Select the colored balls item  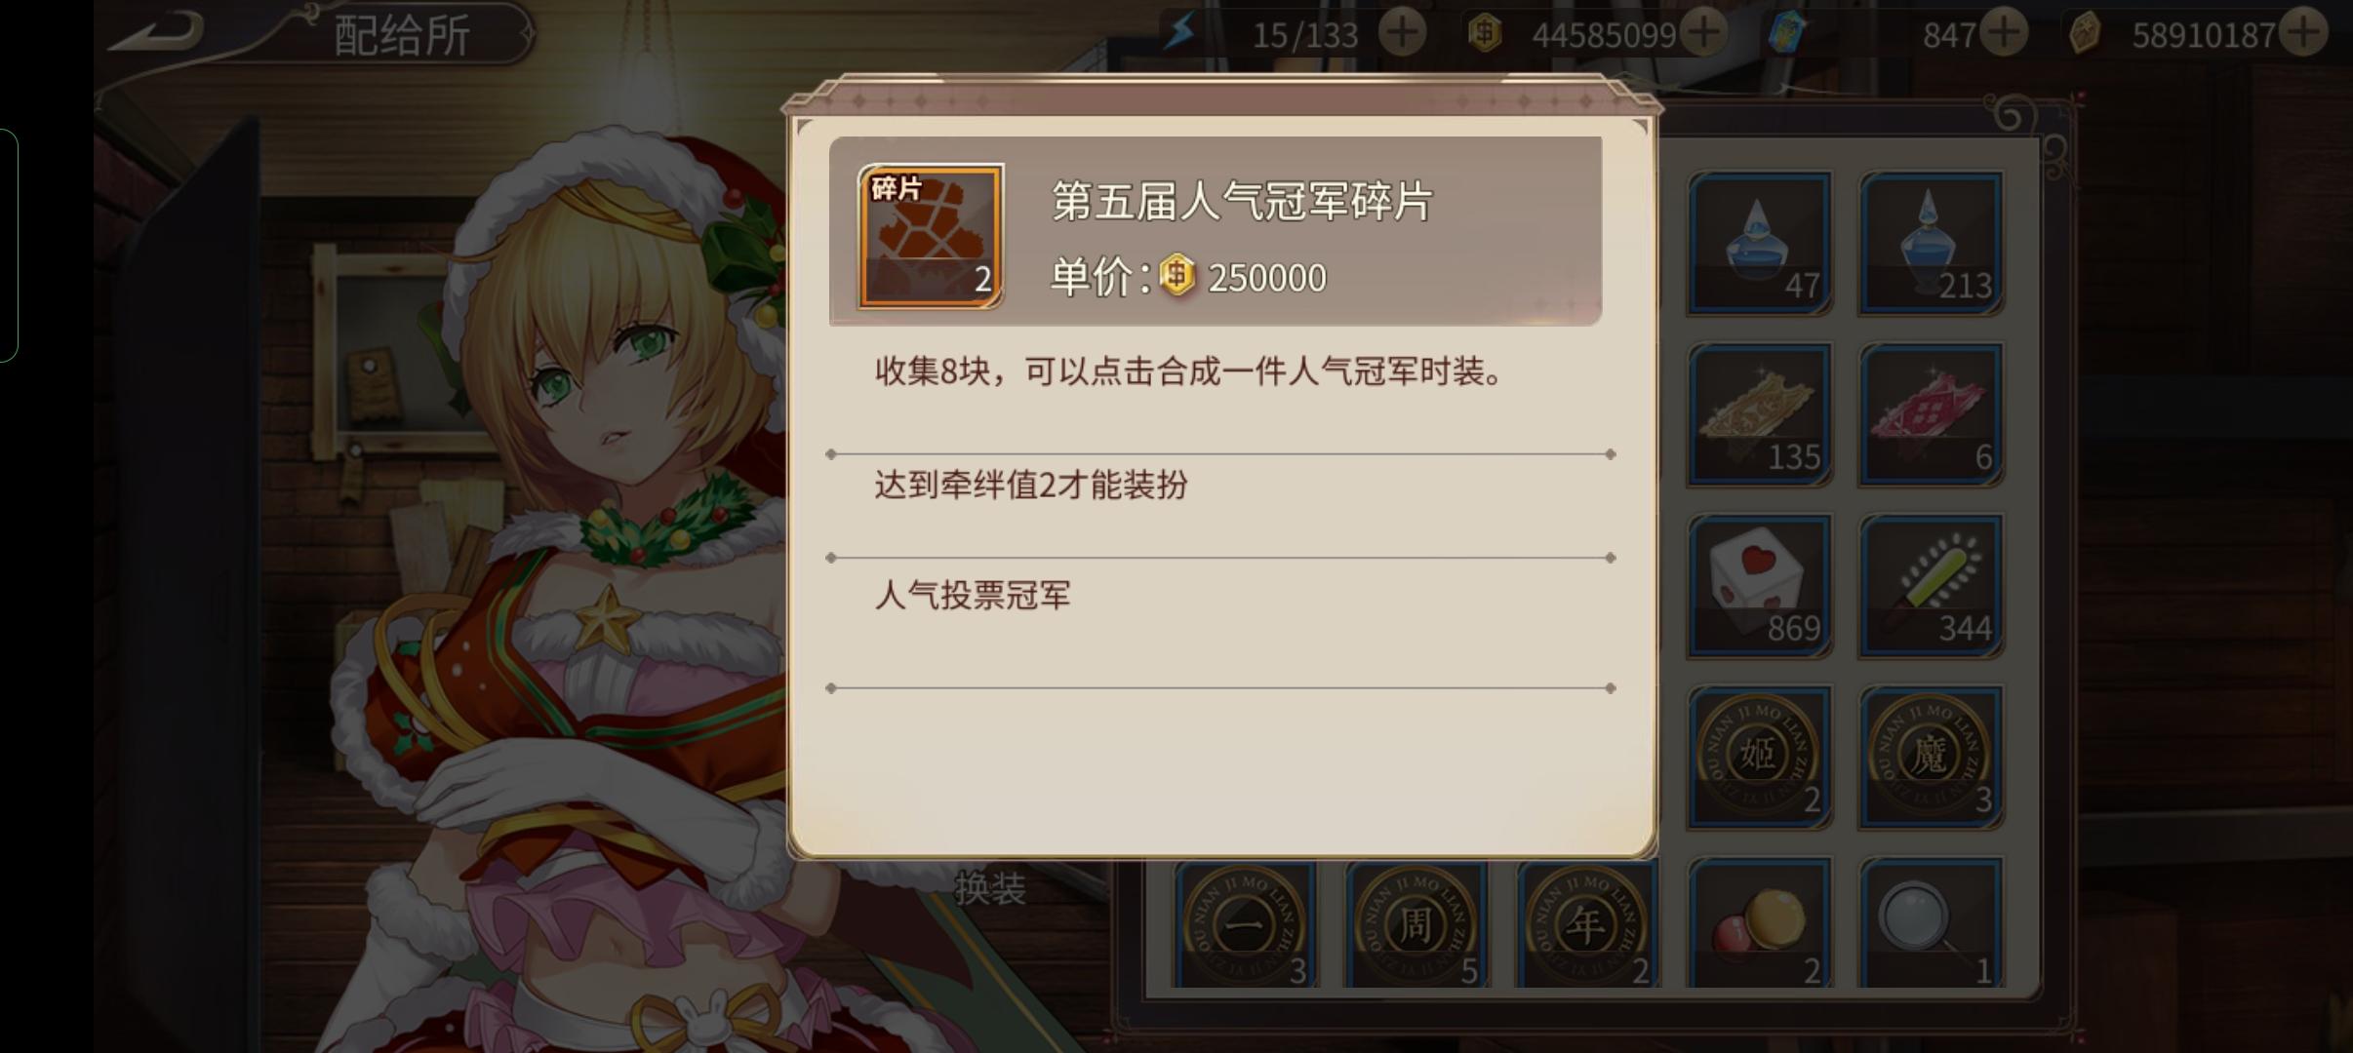(1760, 922)
